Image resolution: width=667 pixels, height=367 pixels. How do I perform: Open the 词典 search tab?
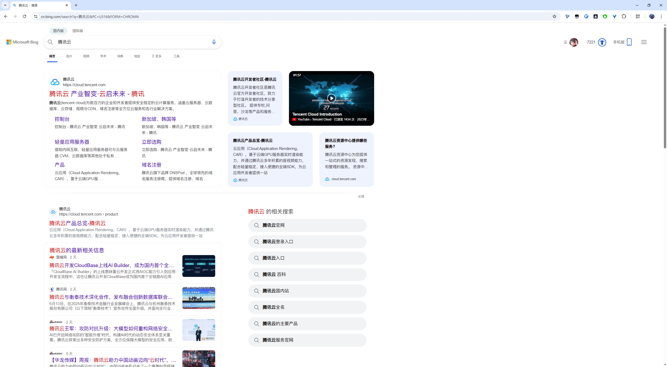(x=120, y=56)
